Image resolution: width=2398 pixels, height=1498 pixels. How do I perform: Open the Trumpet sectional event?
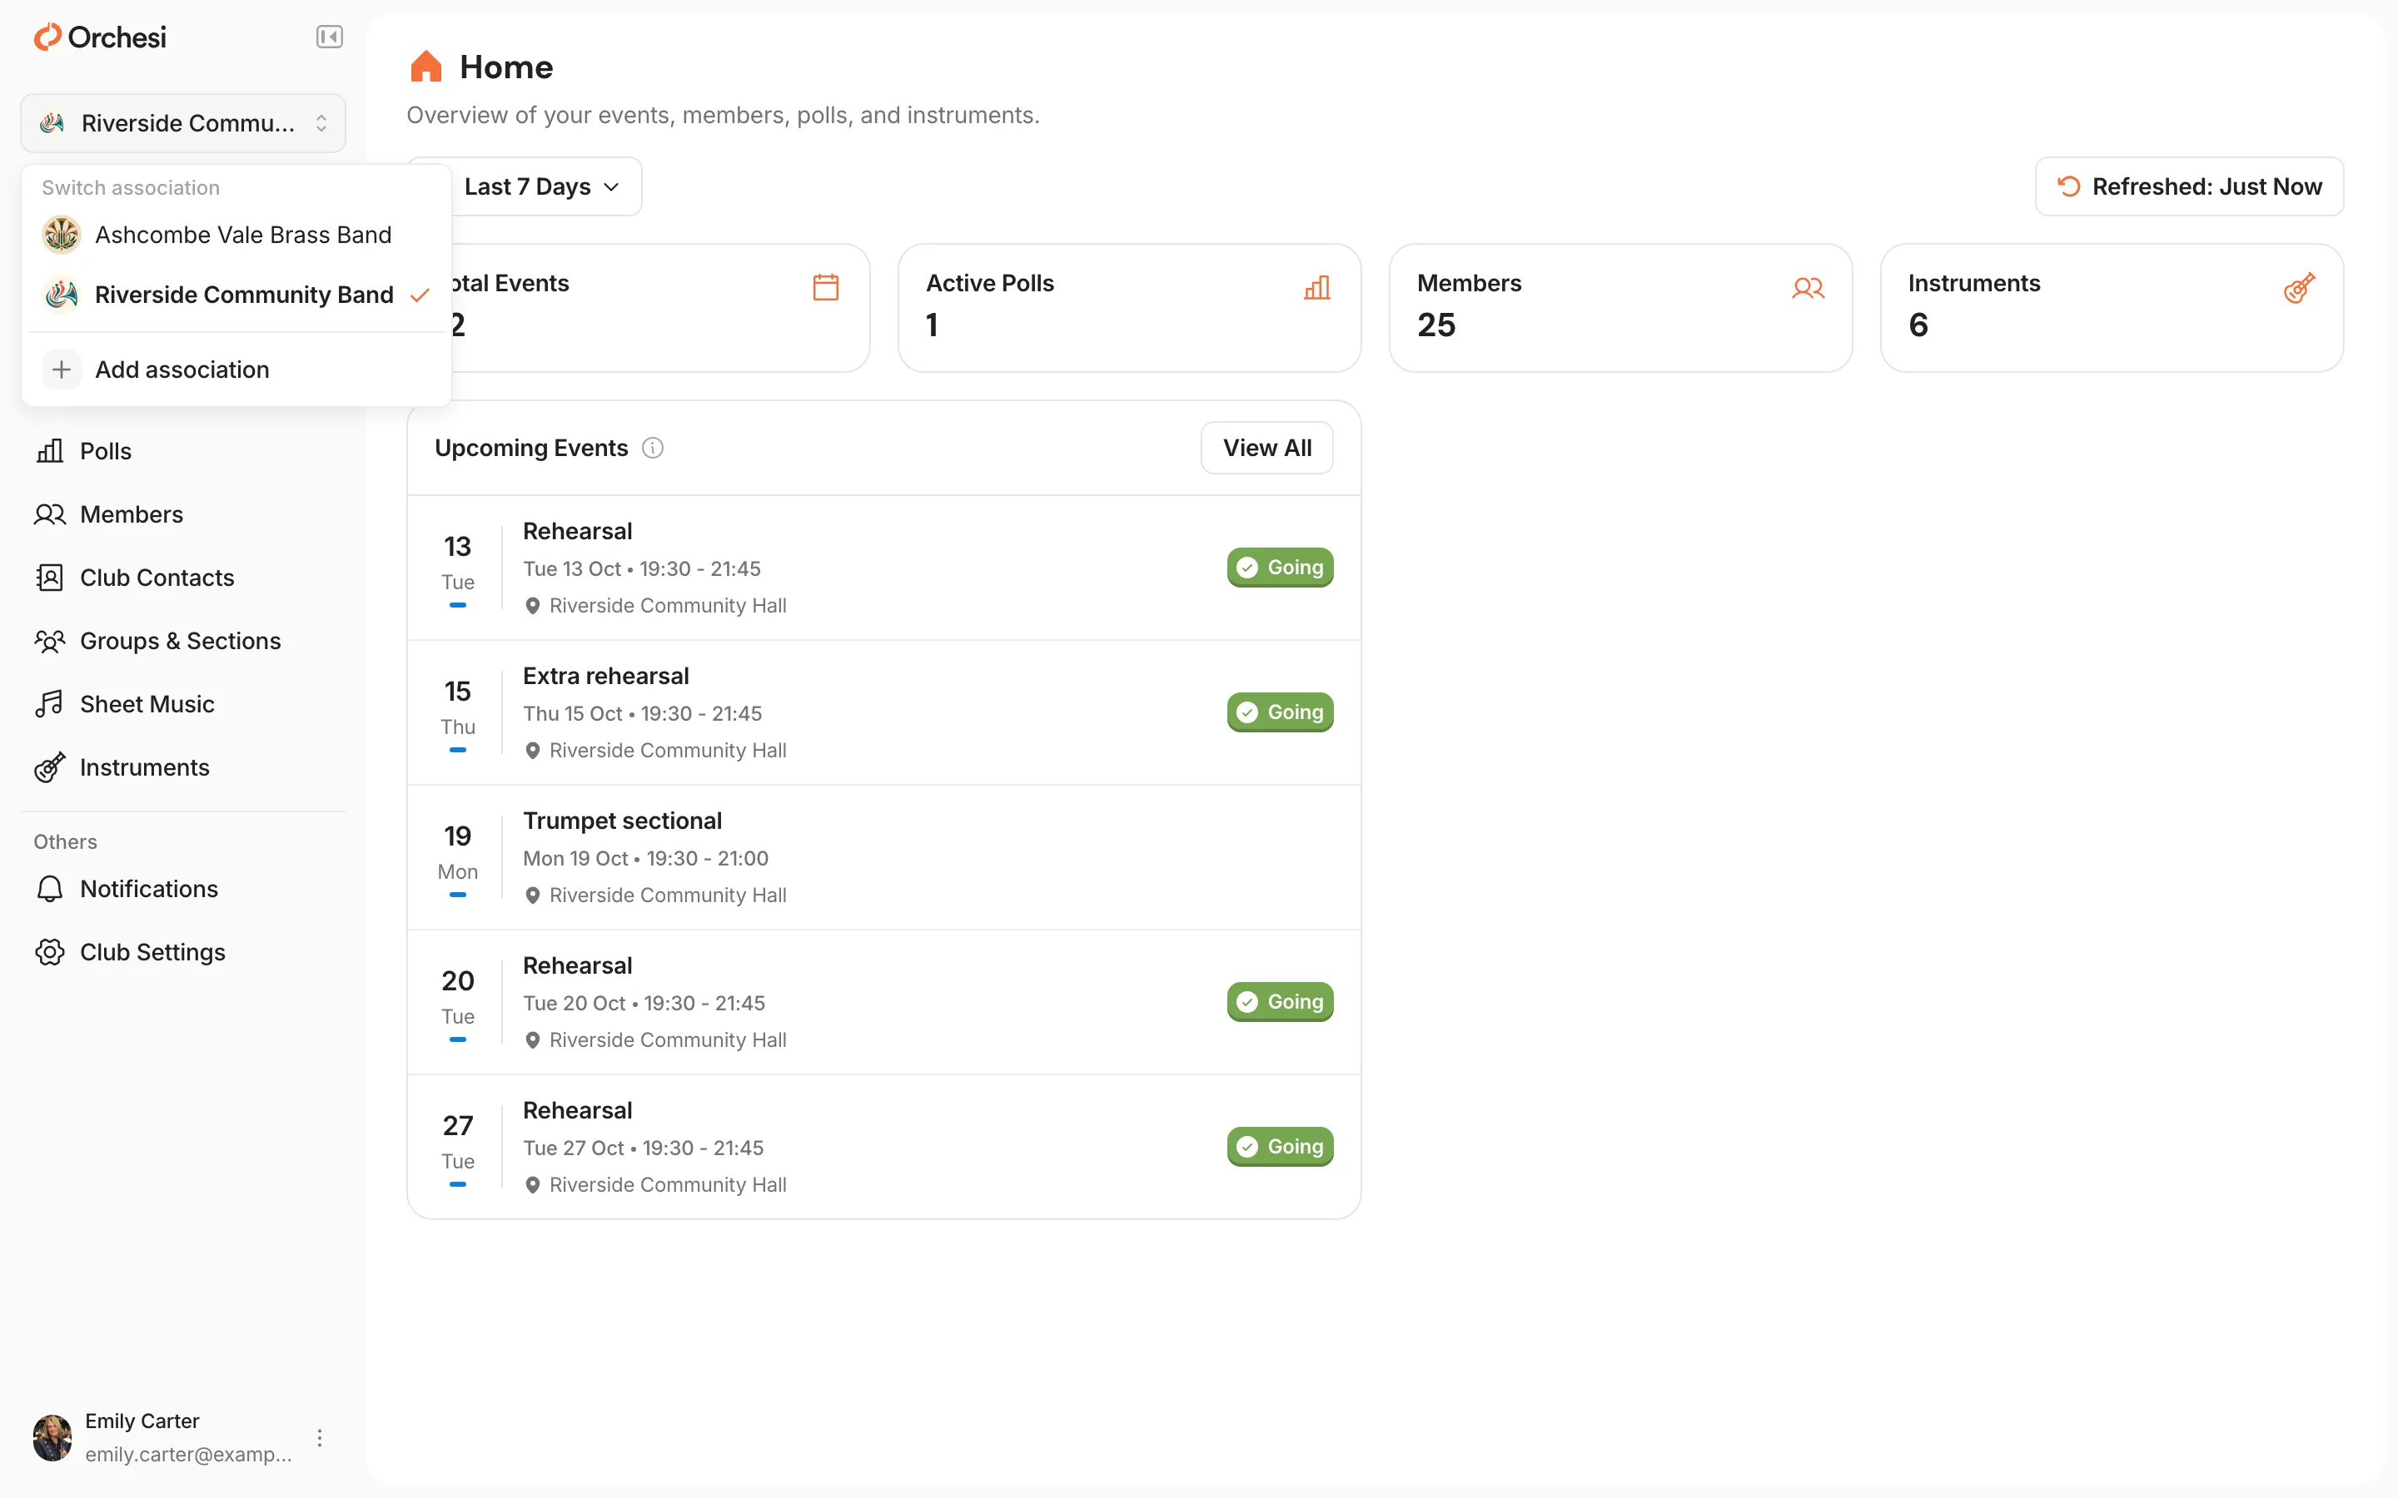(884, 857)
